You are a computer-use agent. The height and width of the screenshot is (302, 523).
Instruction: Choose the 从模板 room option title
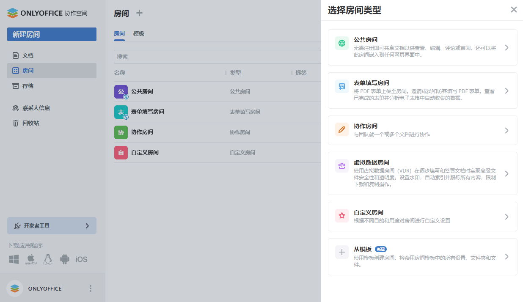363,250
